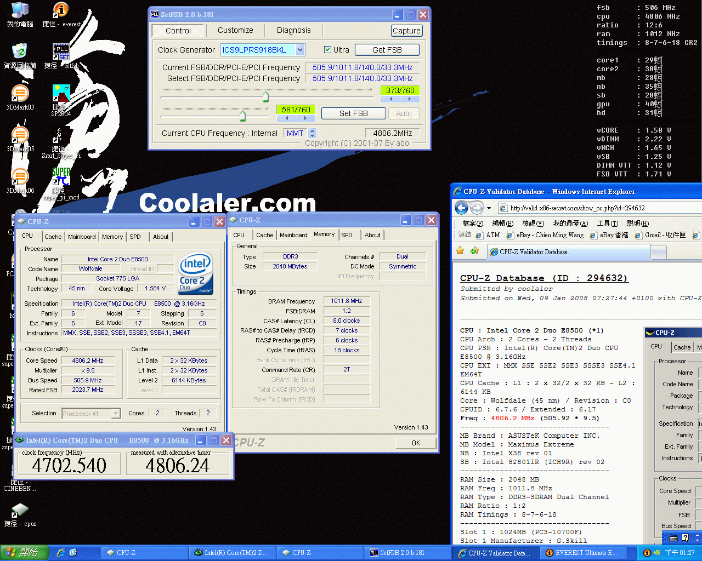
Task: Toggle the Ultra checkbox in SetFSB
Action: (328, 50)
